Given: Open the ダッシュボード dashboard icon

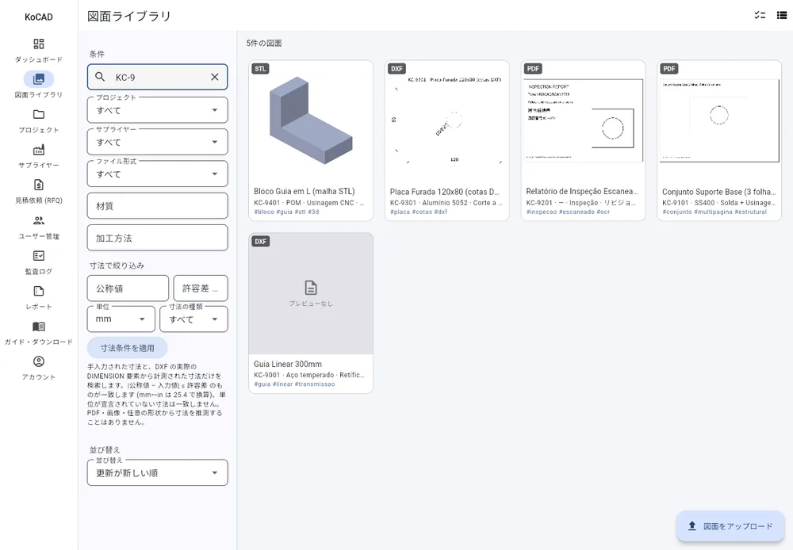Looking at the screenshot, I should coord(38,44).
